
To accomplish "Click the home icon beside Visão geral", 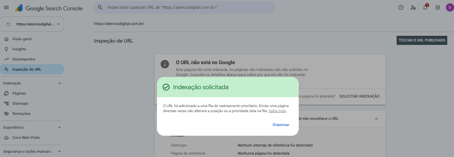I will pyautogui.click(x=6, y=39).
